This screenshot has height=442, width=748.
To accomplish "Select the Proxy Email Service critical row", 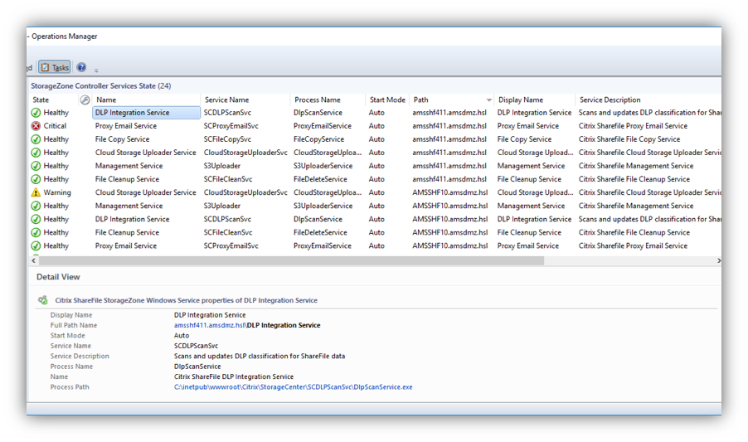I will 126,126.
